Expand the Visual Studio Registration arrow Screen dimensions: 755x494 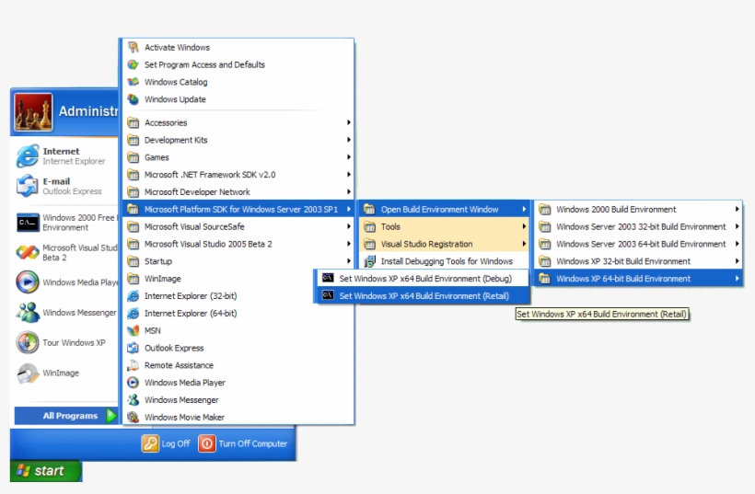click(x=524, y=244)
